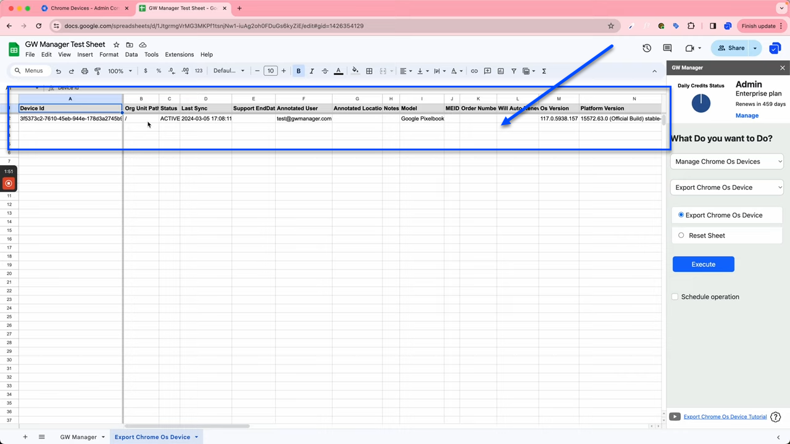Select the Google Pixelbook cell
This screenshot has width=790, height=444.
click(422, 118)
